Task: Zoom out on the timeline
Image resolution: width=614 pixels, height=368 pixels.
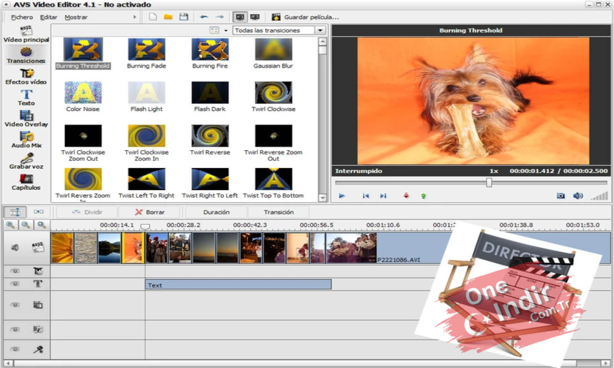Action: tap(26, 225)
